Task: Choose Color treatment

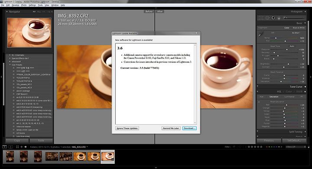Action: pyautogui.click(x=286, y=28)
